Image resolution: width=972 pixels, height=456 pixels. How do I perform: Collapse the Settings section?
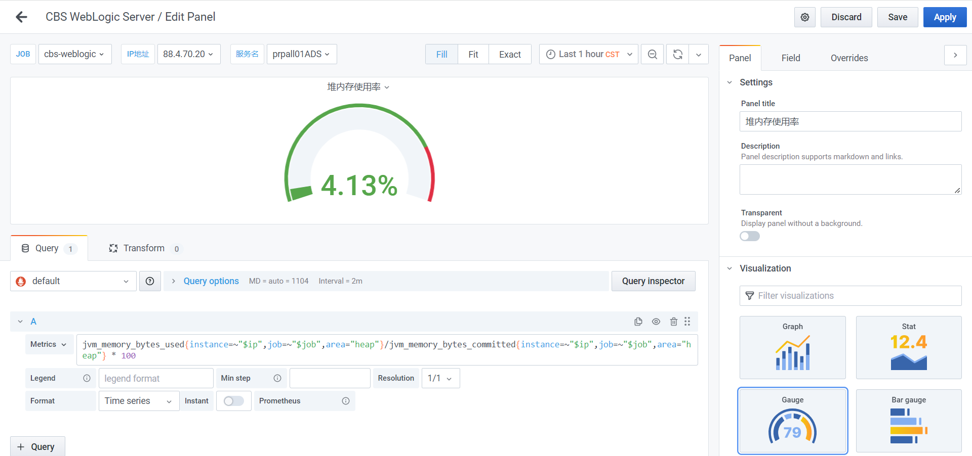point(730,82)
